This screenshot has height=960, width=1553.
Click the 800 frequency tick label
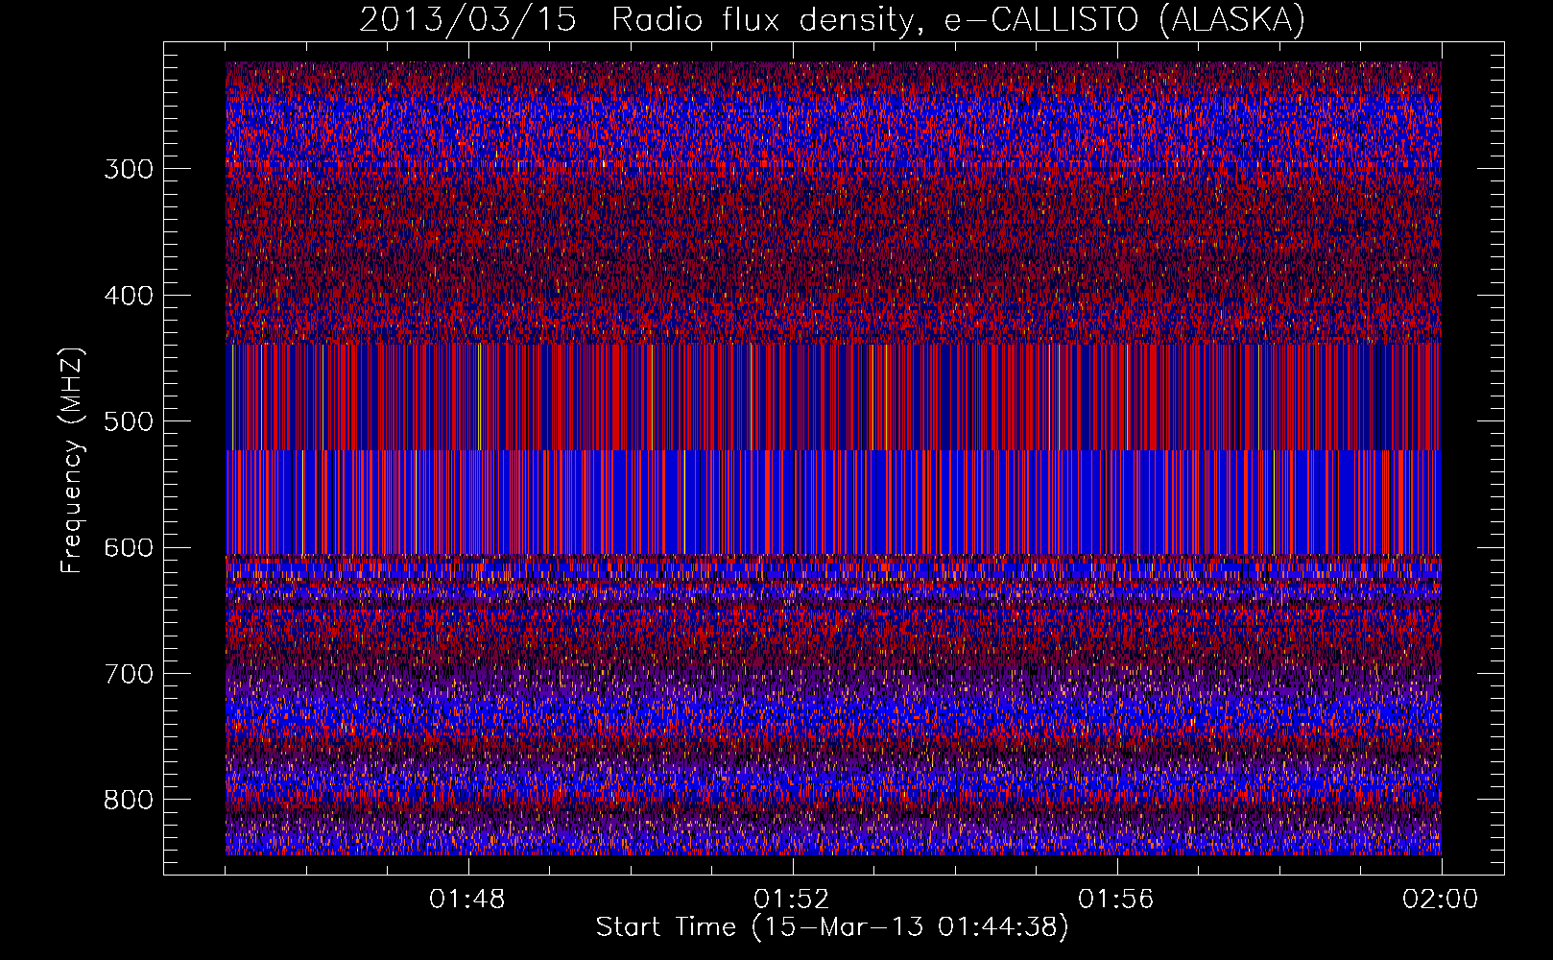coord(129,801)
